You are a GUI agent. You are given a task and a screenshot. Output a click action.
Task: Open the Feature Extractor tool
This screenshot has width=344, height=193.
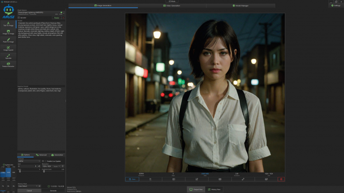coord(8,64)
